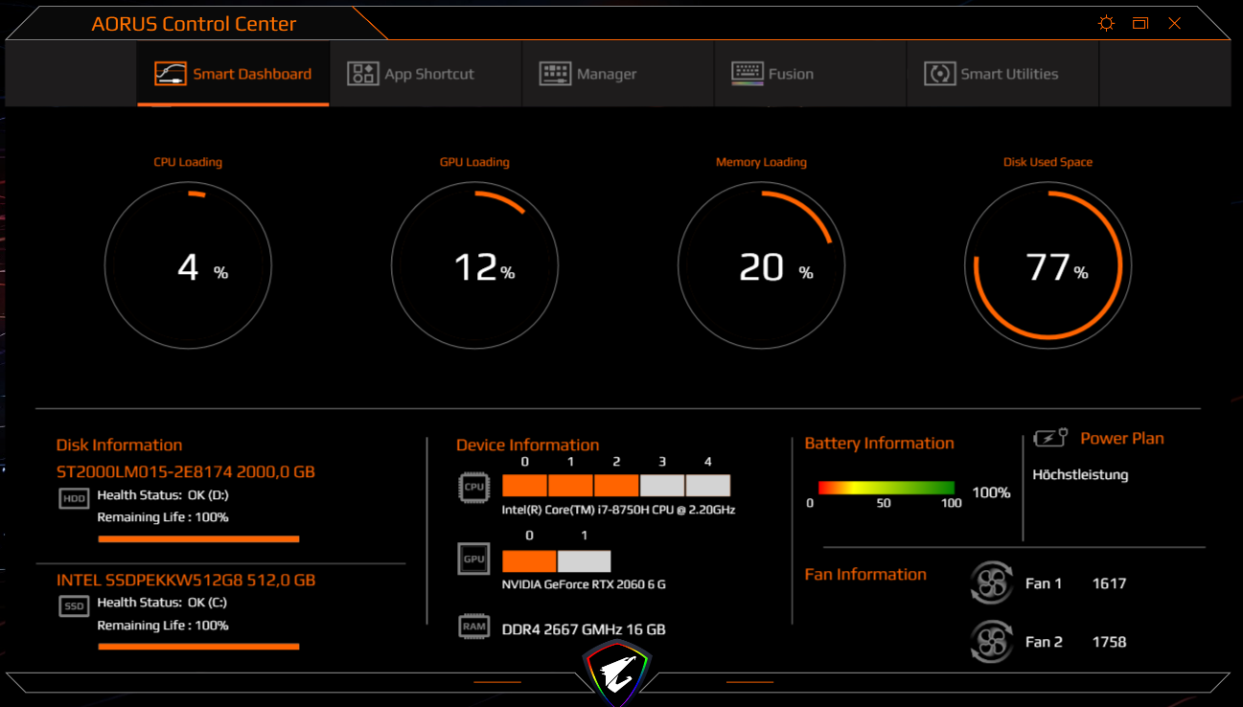Click the Fan 1 speed value 1617

coord(1109,583)
